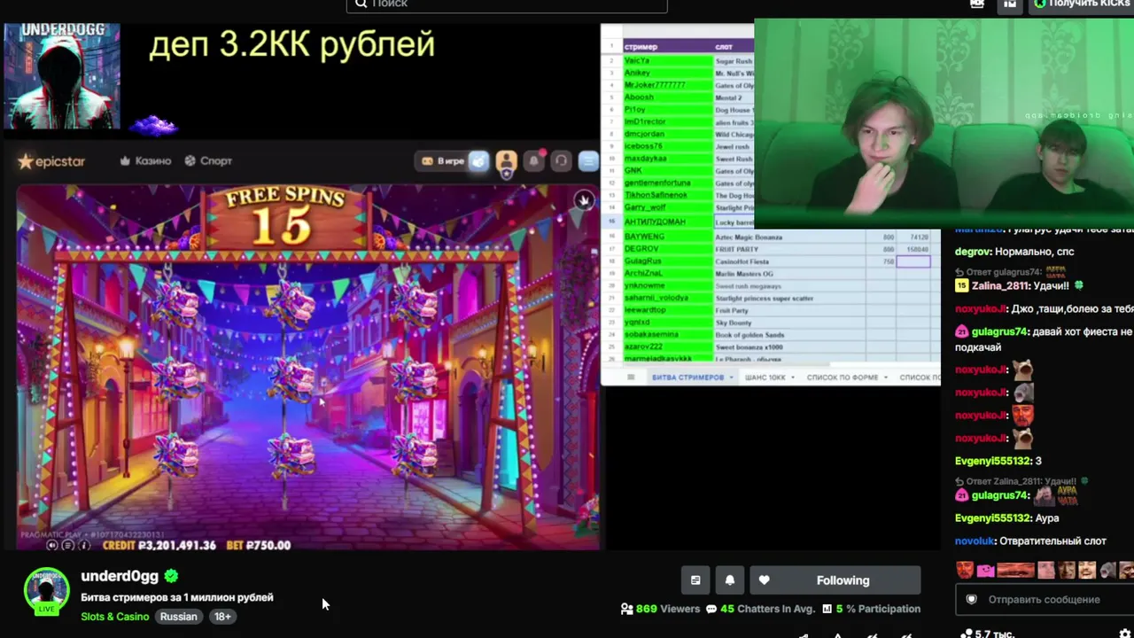This screenshot has height=638, width=1134.
Task: Click the 5.7 тыс. chat counter
Action: tap(989, 634)
